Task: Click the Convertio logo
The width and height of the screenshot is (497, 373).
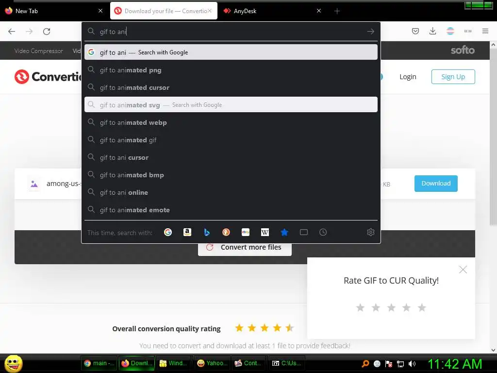Action: click(x=48, y=76)
